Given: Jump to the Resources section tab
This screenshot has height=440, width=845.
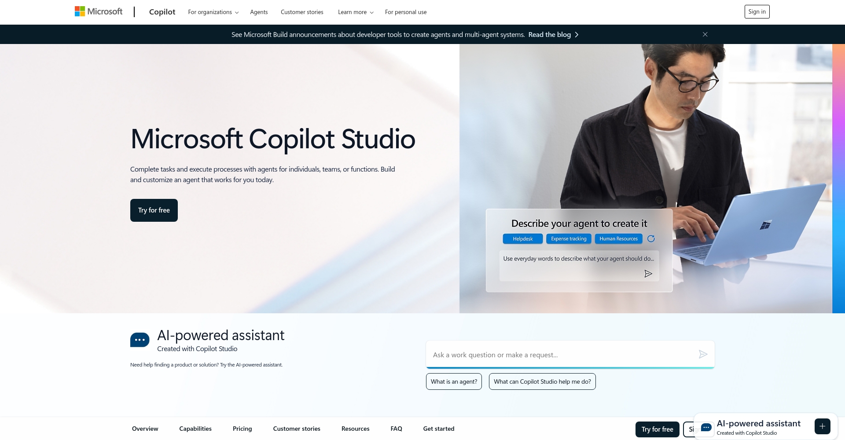Looking at the screenshot, I should (356, 429).
